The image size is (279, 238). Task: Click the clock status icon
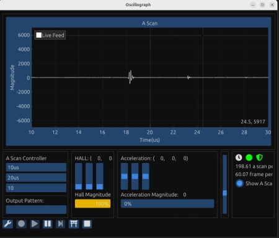(239, 157)
